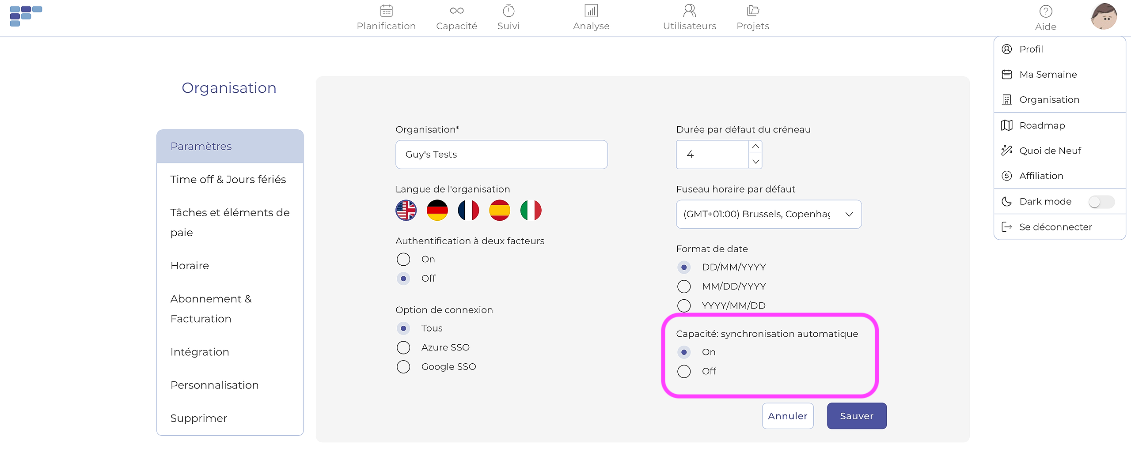Select the MM/DD/YYYY date format
The height and width of the screenshot is (467, 1131).
684,286
